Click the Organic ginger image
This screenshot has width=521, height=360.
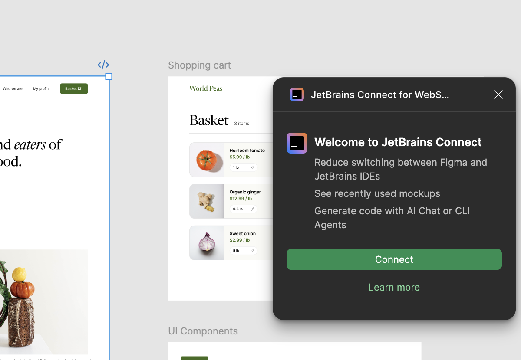click(x=207, y=201)
